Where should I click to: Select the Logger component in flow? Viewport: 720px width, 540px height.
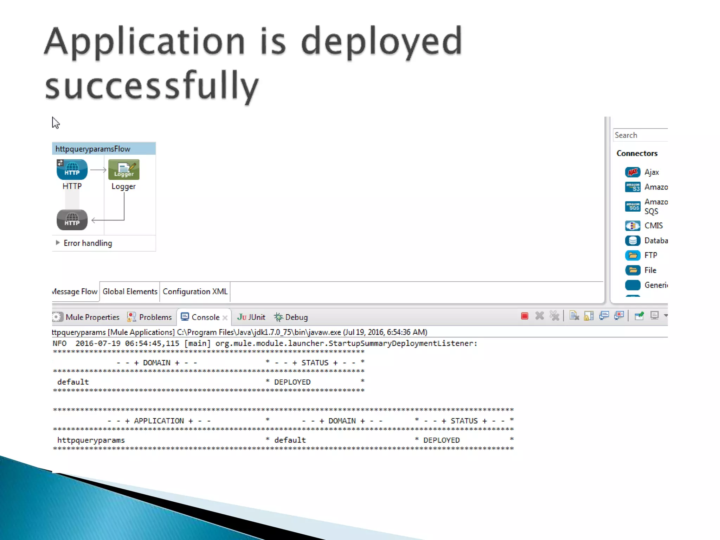124,169
